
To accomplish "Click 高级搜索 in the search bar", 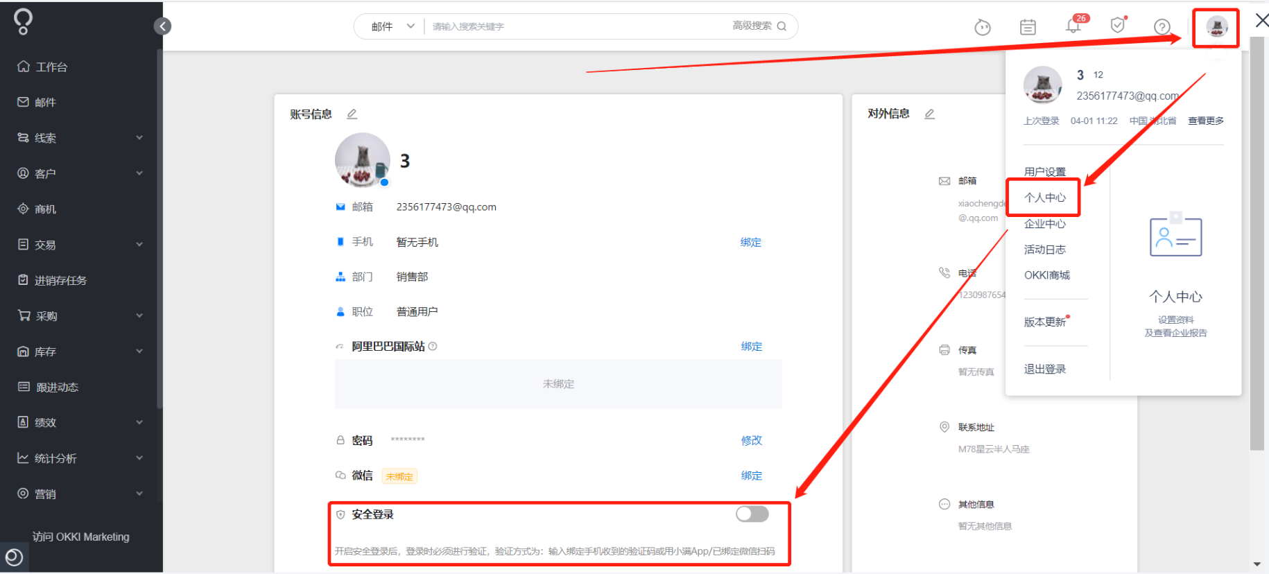I will (752, 26).
